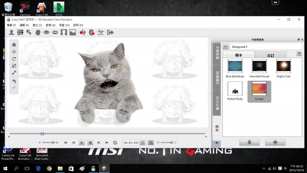
Task: Click the Home view icon in side toolbar
Action: tap(14, 44)
